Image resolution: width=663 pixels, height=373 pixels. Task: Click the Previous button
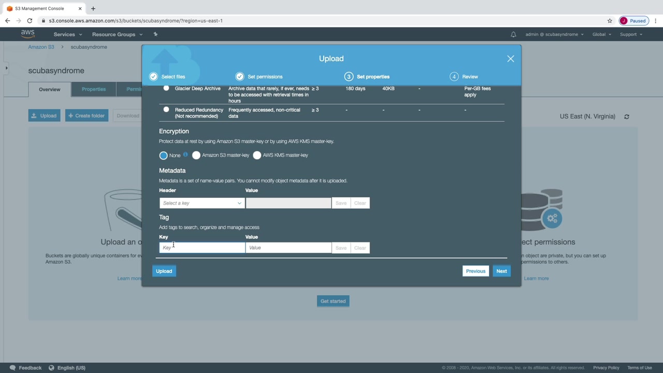(x=475, y=271)
